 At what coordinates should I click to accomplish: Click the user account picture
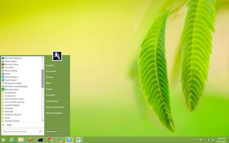pos(57,56)
